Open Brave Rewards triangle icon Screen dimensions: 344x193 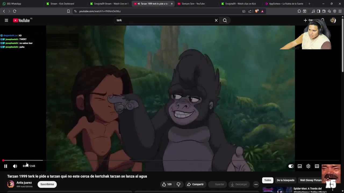point(262,11)
